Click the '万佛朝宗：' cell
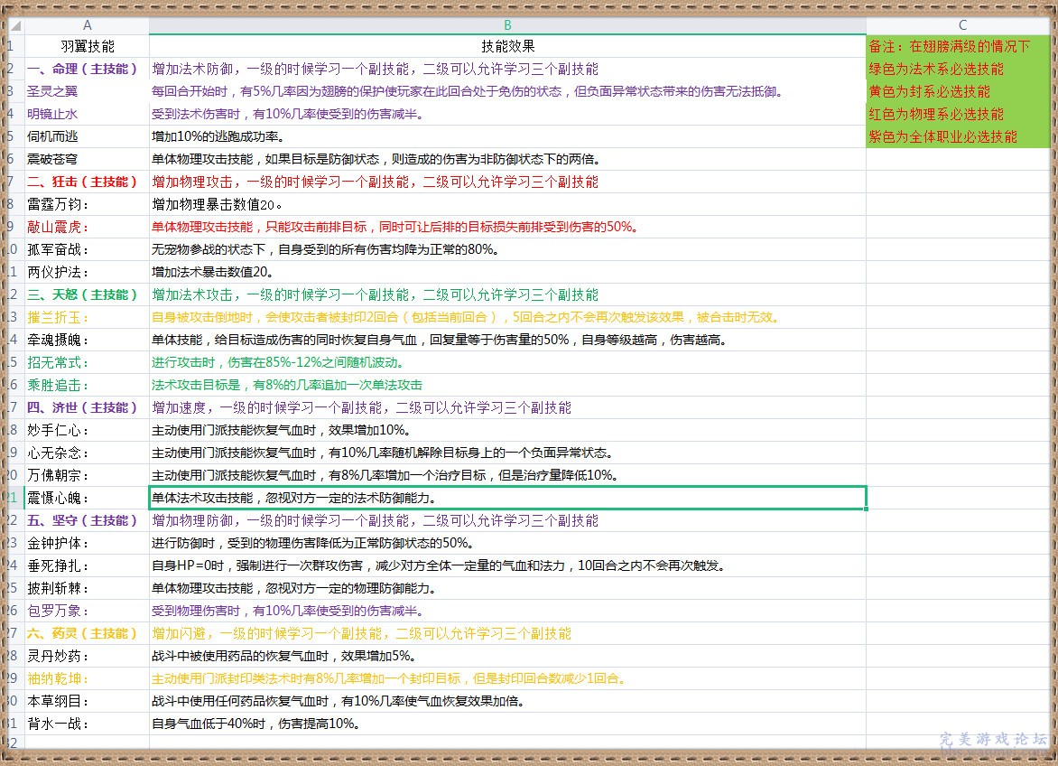The height and width of the screenshot is (766, 1058). (87, 476)
